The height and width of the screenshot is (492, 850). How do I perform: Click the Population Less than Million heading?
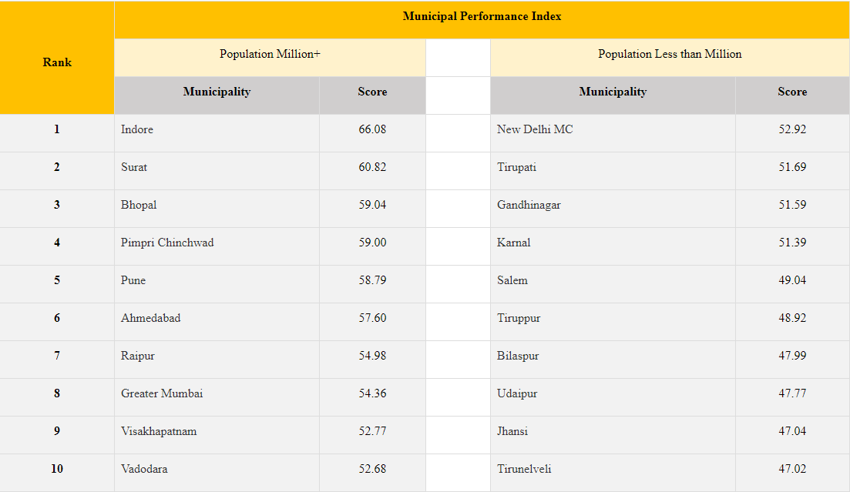(x=670, y=54)
